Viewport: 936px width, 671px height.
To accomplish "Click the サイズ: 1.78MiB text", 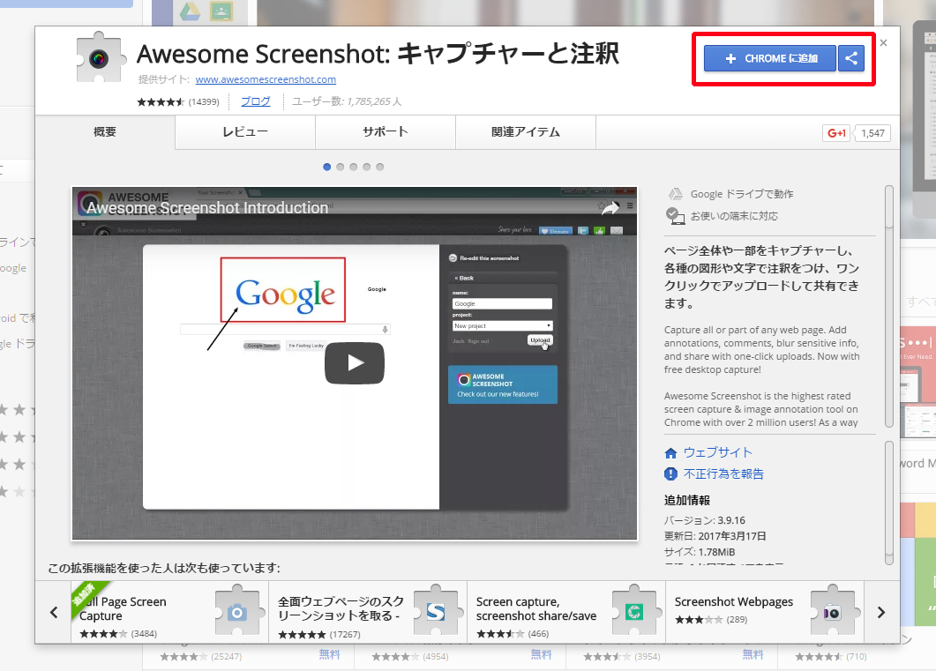I will (700, 552).
